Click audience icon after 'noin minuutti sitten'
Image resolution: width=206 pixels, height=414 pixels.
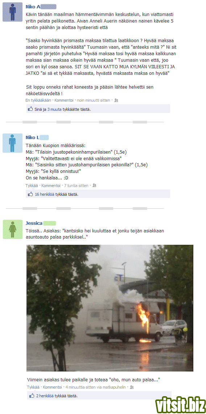click(116, 100)
